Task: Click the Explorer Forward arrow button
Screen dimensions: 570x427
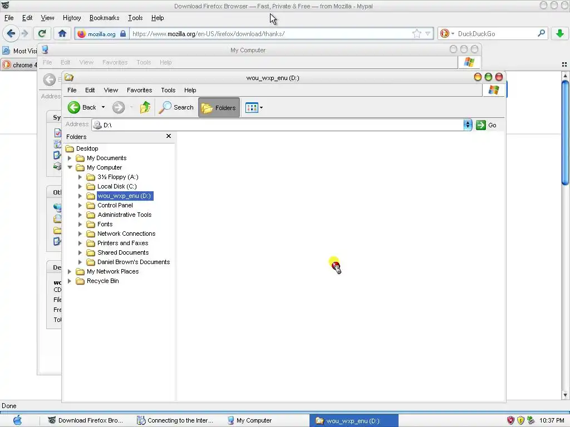Action: click(x=119, y=107)
